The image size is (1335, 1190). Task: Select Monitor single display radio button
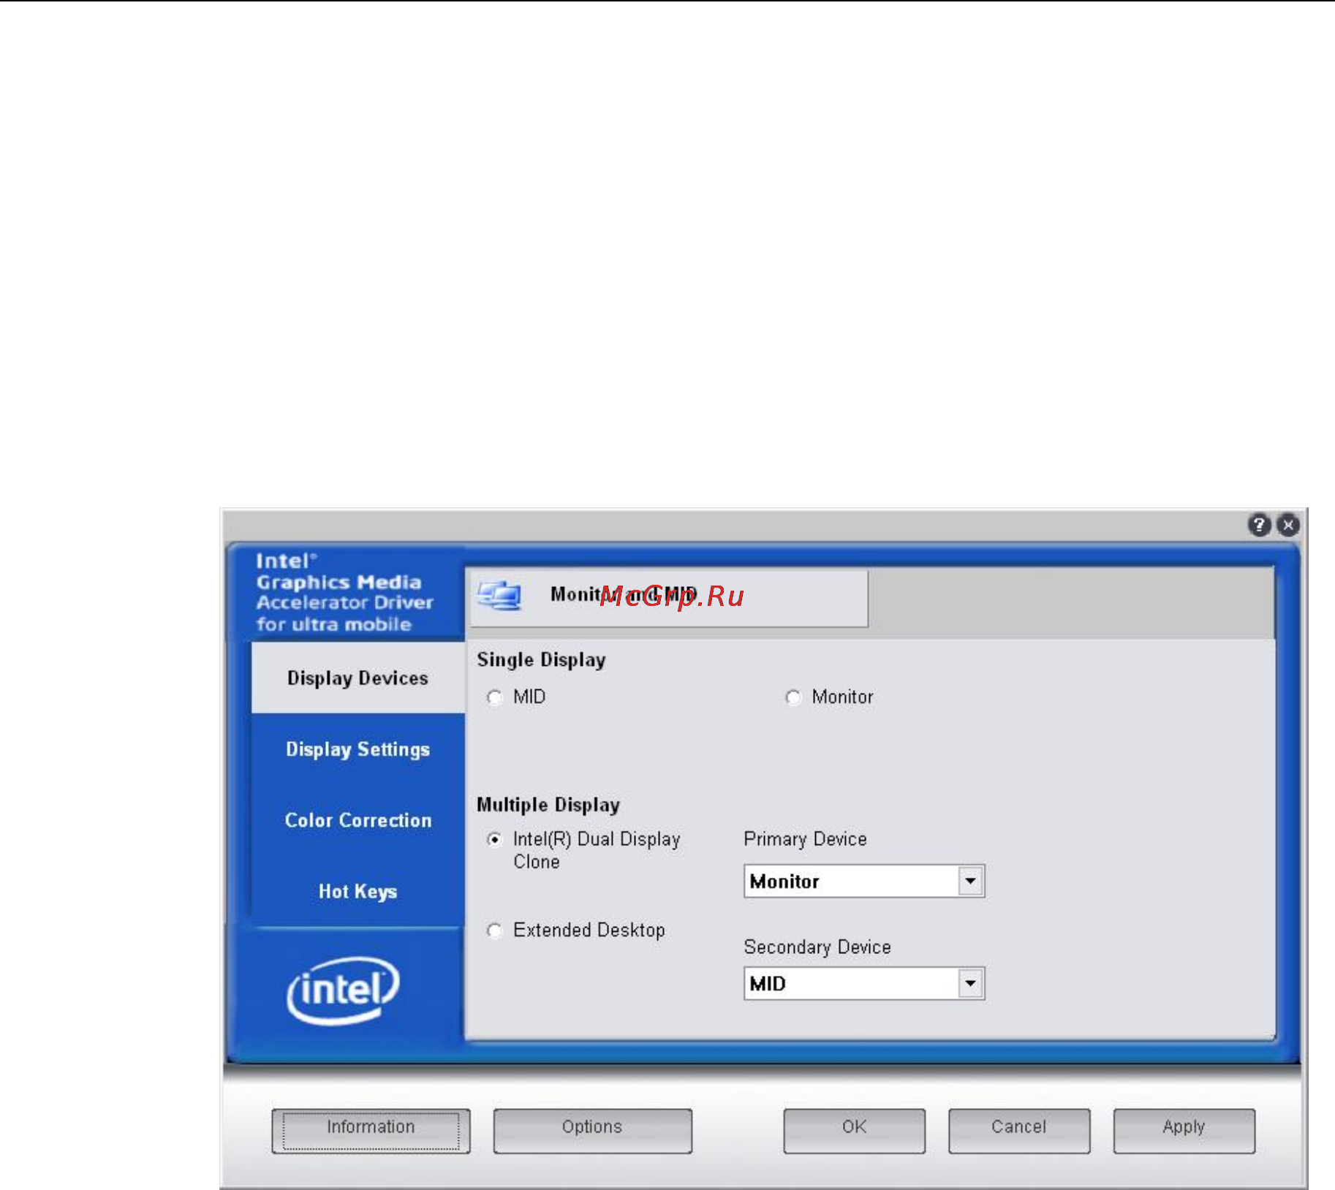tap(793, 697)
